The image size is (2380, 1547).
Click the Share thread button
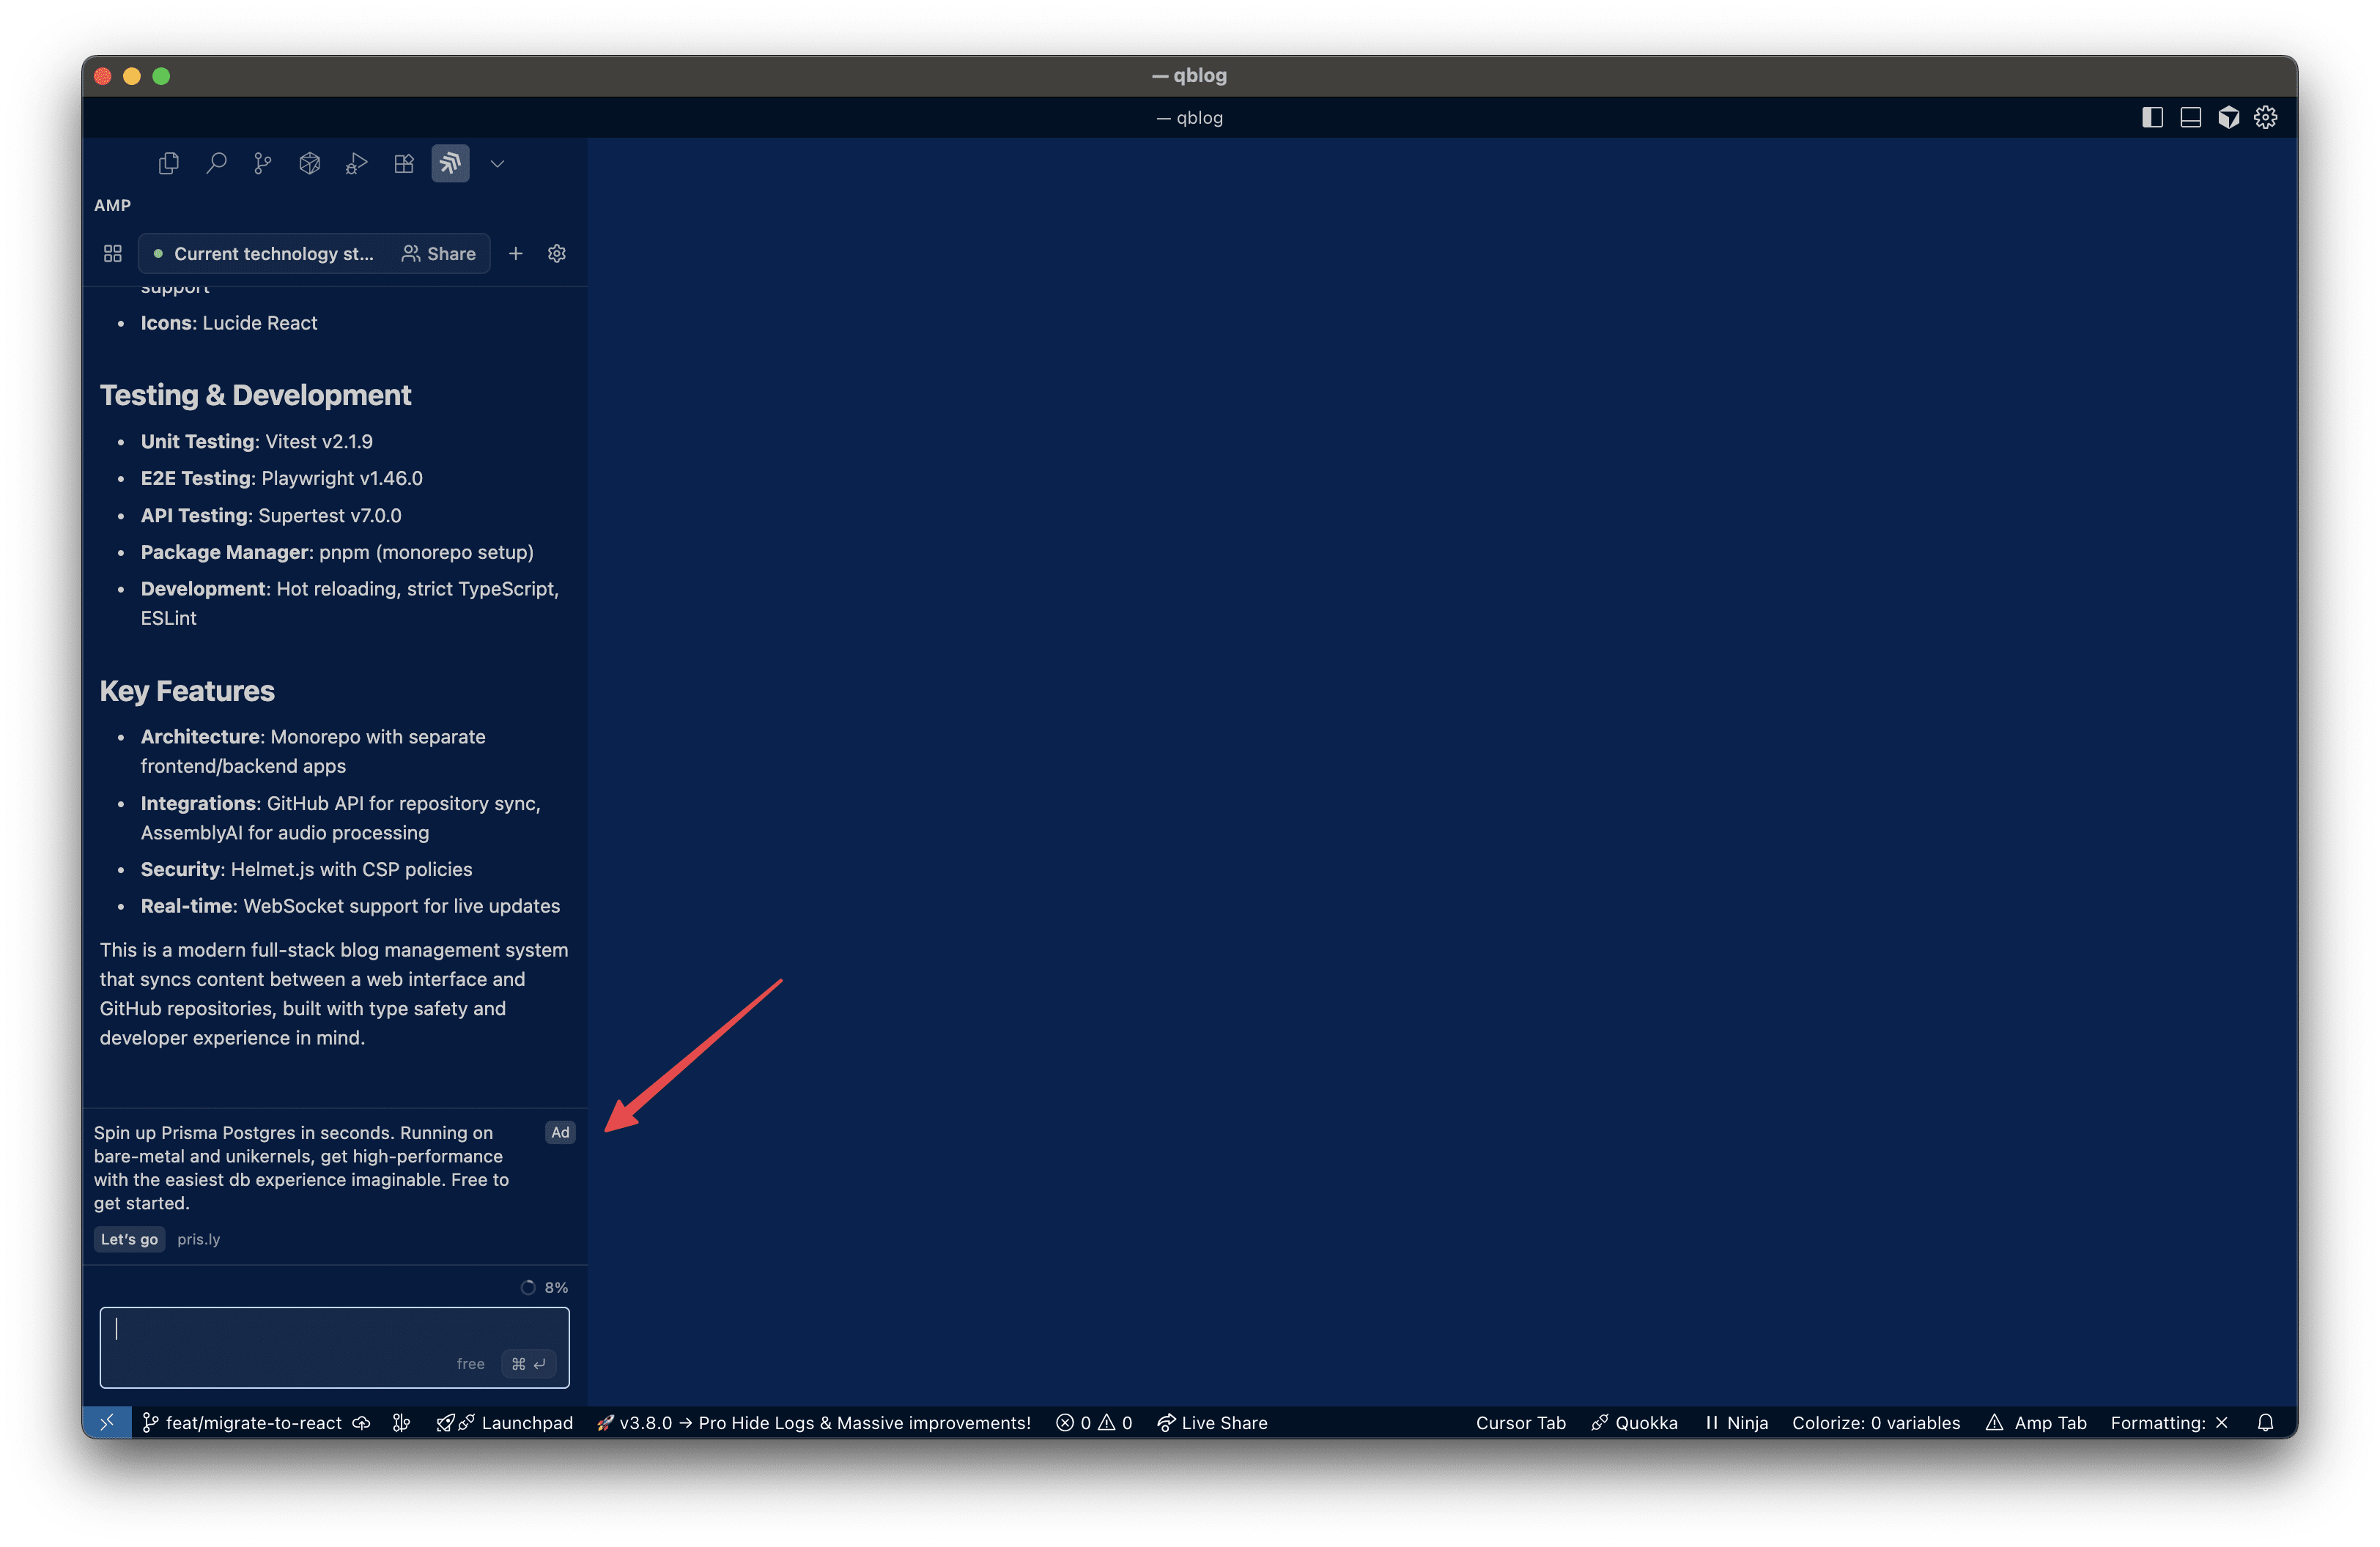(439, 254)
